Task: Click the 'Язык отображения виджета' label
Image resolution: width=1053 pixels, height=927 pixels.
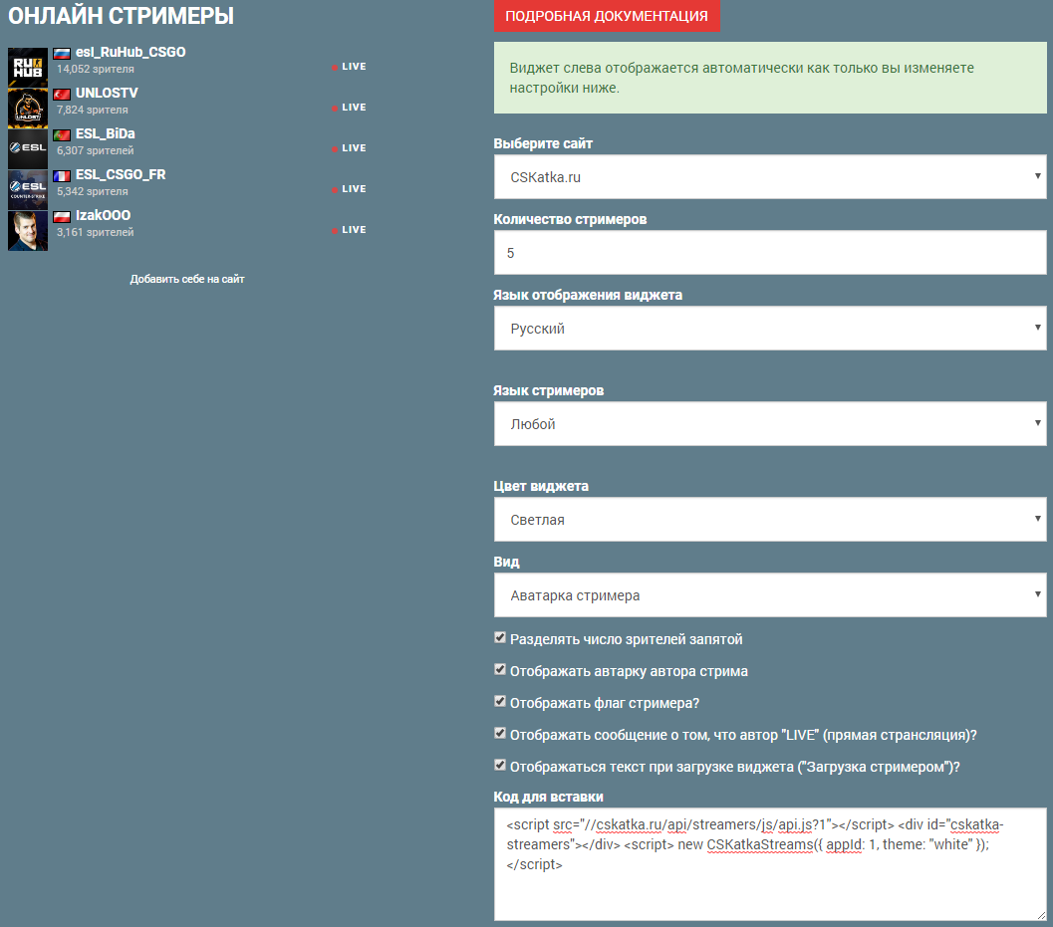Action: 588,296
